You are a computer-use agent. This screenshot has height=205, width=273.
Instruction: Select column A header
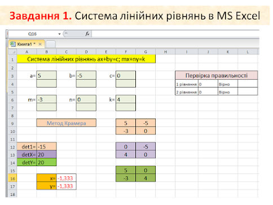pos(27,52)
